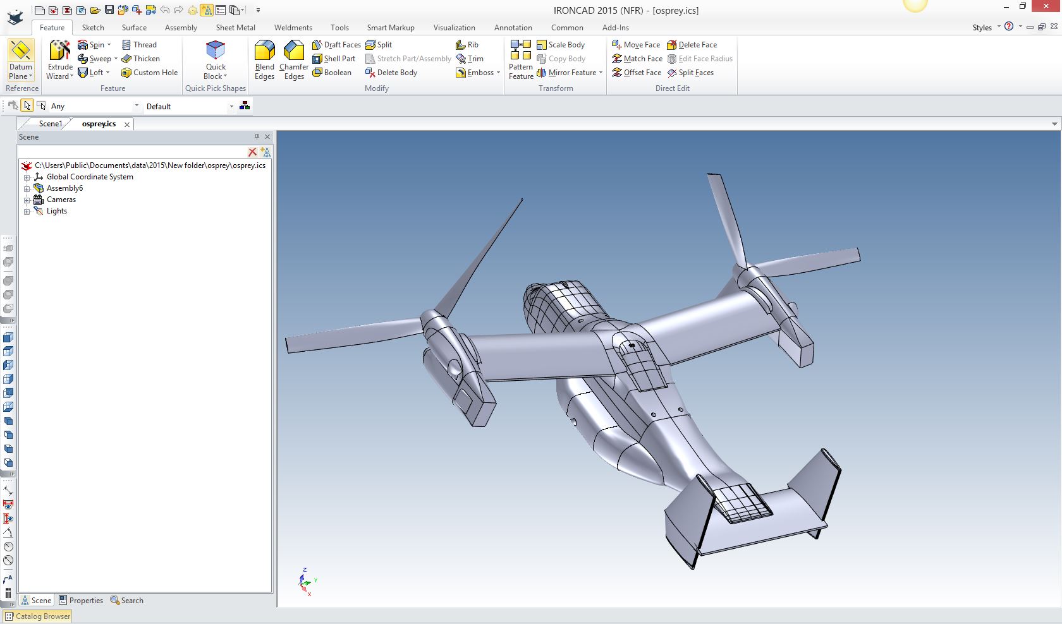Click the Save icon in quick access toolbar
Image resolution: width=1062 pixels, height=624 pixels.
click(109, 10)
